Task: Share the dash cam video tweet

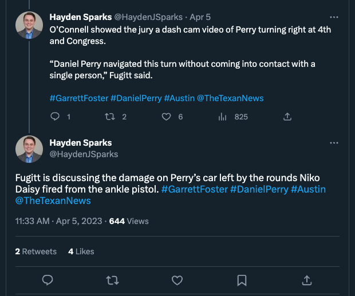Action: [x=287, y=117]
